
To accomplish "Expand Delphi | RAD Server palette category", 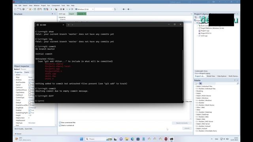I will coord(195,124).
